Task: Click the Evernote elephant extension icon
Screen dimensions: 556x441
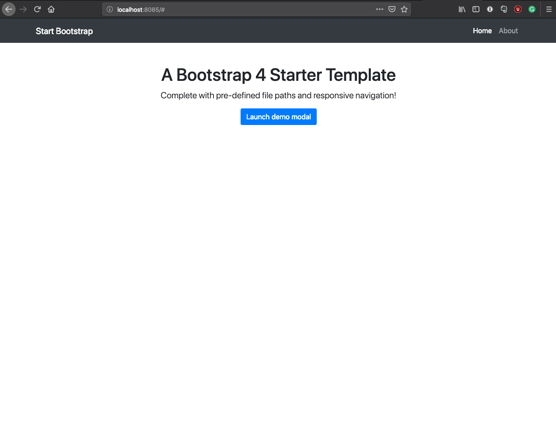Action: [504, 9]
